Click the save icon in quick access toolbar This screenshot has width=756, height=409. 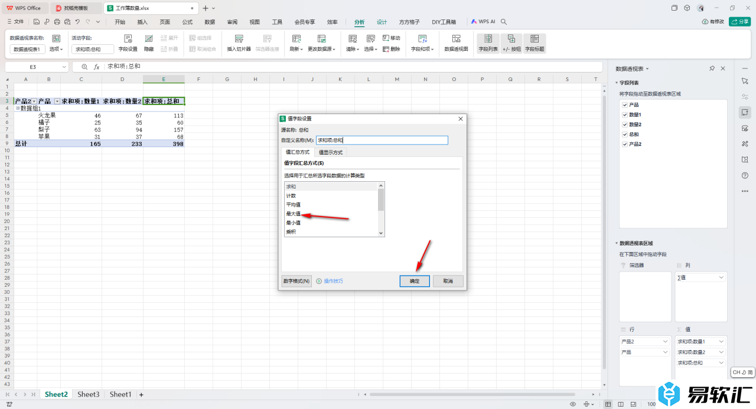[x=37, y=22]
